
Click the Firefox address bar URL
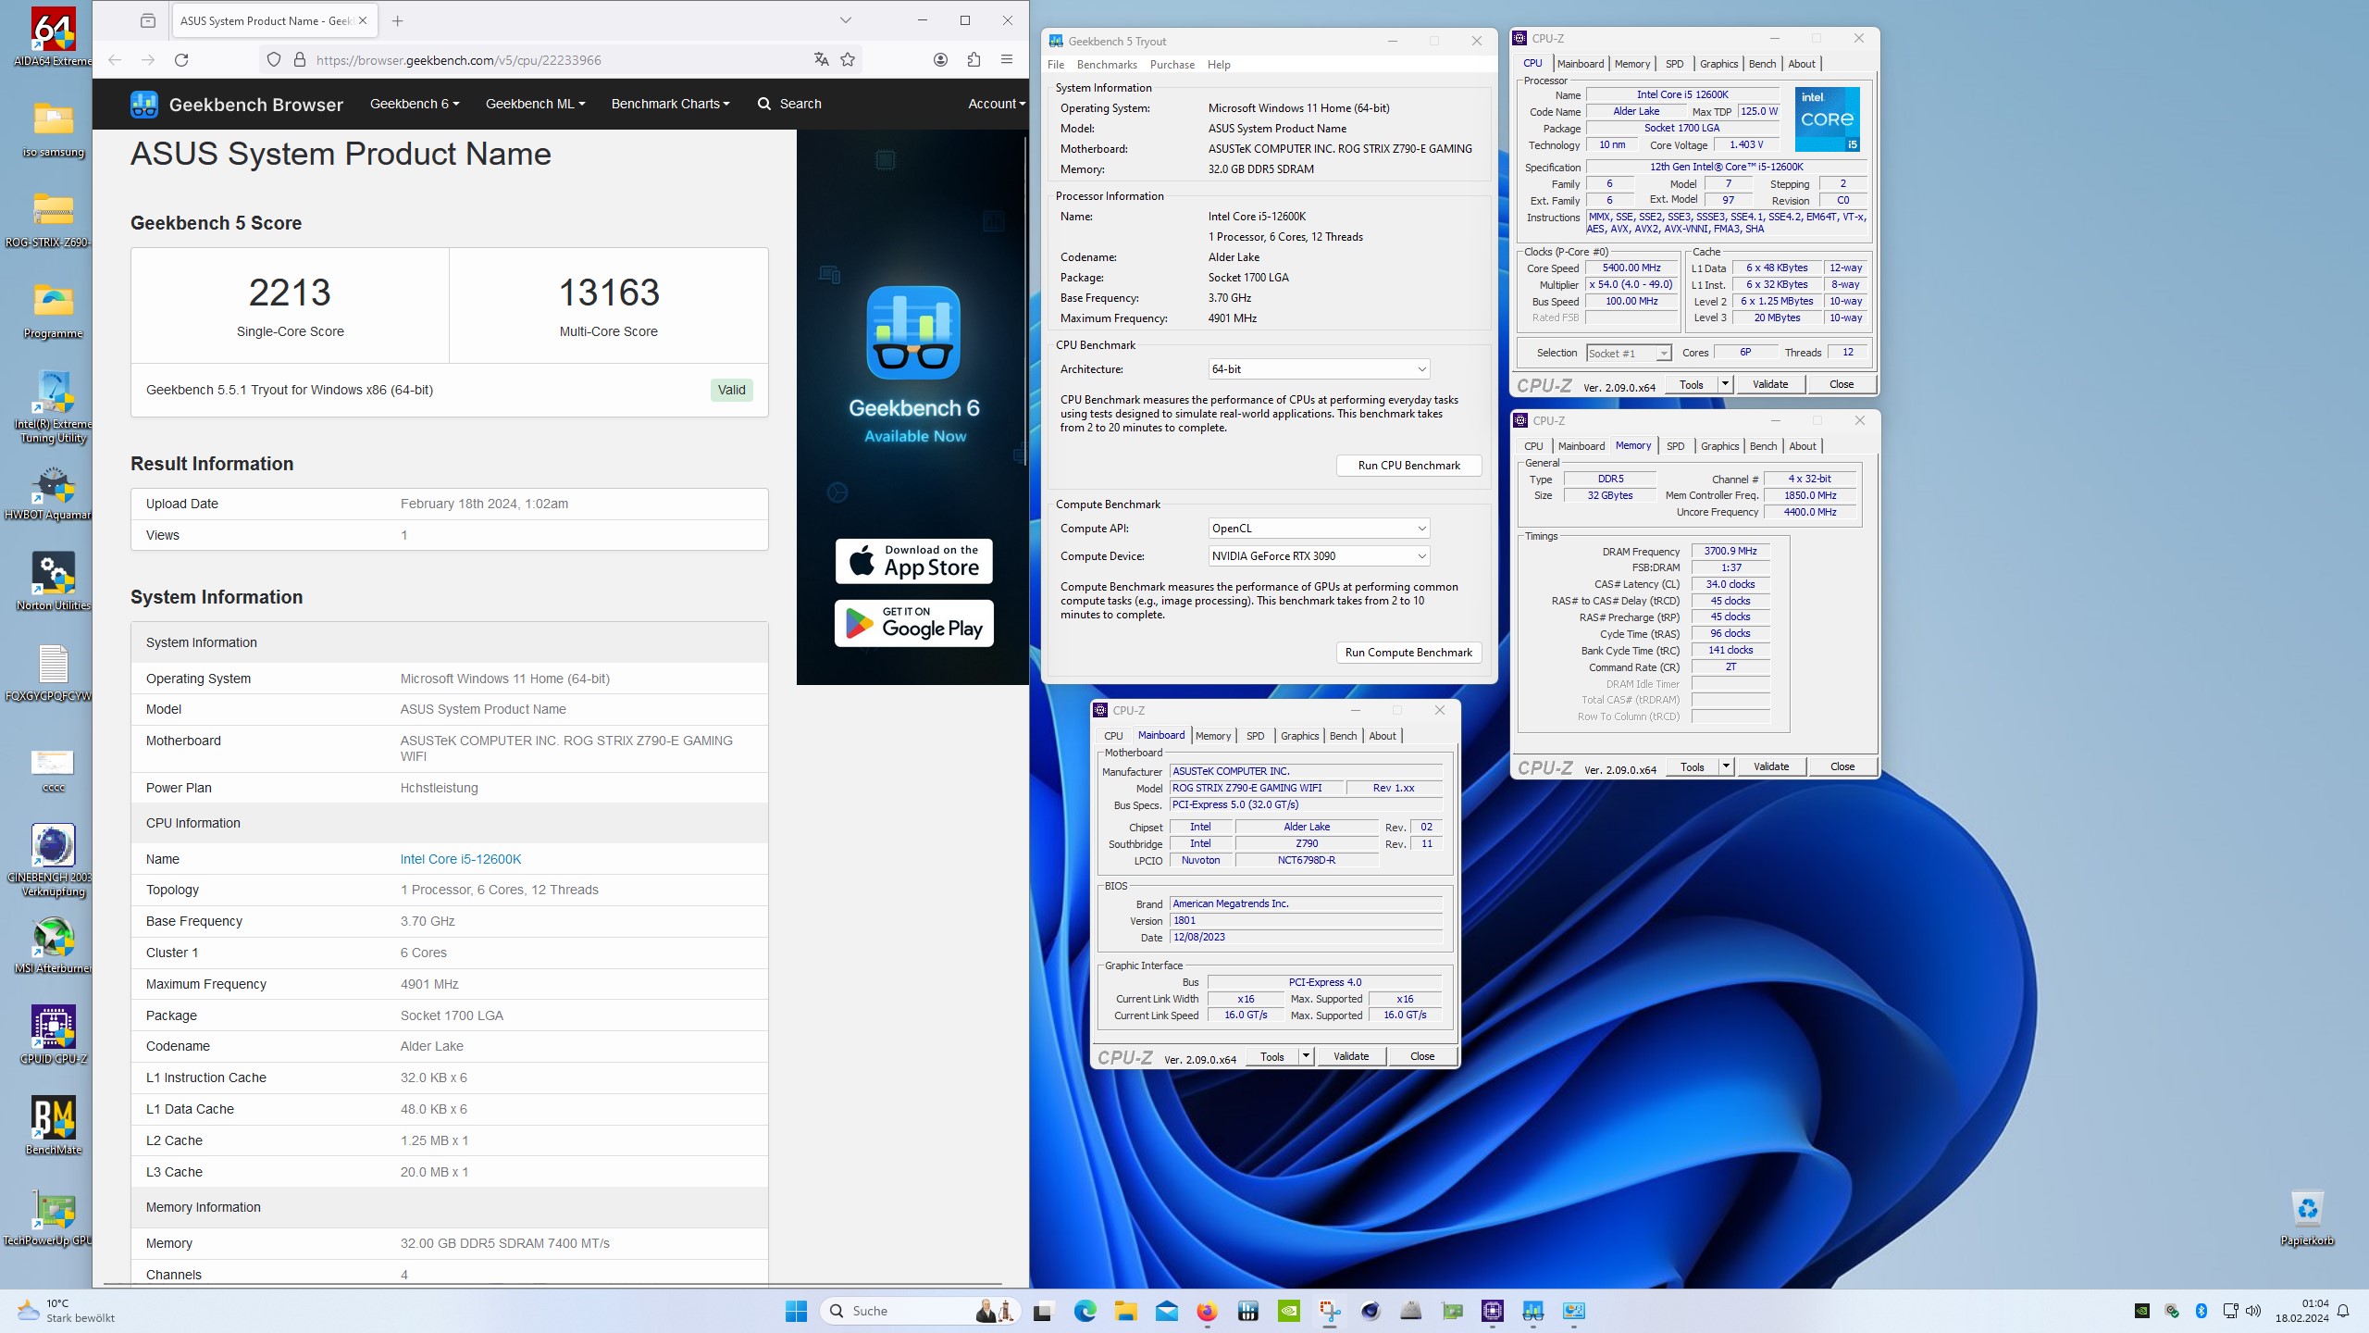coord(458,60)
